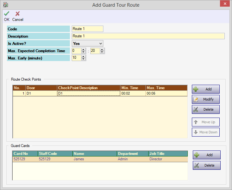Select James guard card row
The height and width of the screenshot is (190, 232).
tap(95, 159)
